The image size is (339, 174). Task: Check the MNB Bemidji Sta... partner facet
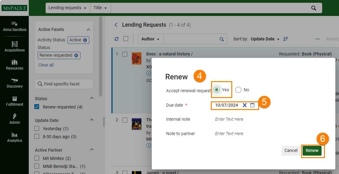[x=37, y=166]
